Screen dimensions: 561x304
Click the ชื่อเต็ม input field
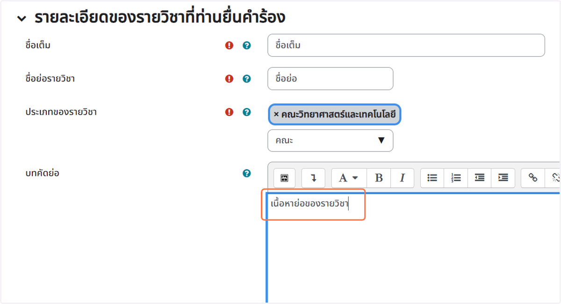tap(406, 45)
